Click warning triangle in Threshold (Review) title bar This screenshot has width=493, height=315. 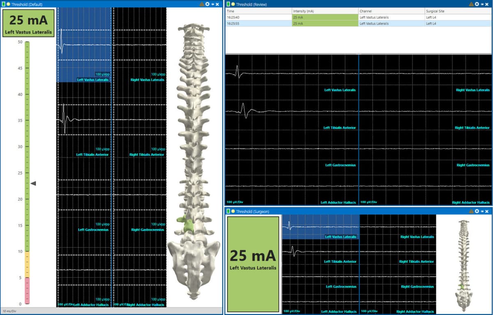click(x=470, y=4)
